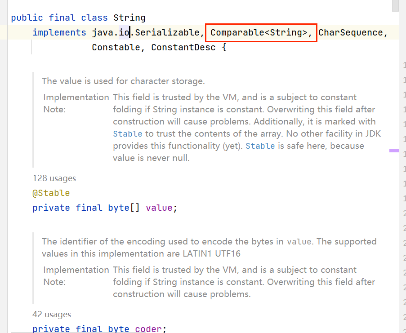The width and height of the screenshot is (406, 333).
Task: Click the implements keyword
Action: (59, 33)
